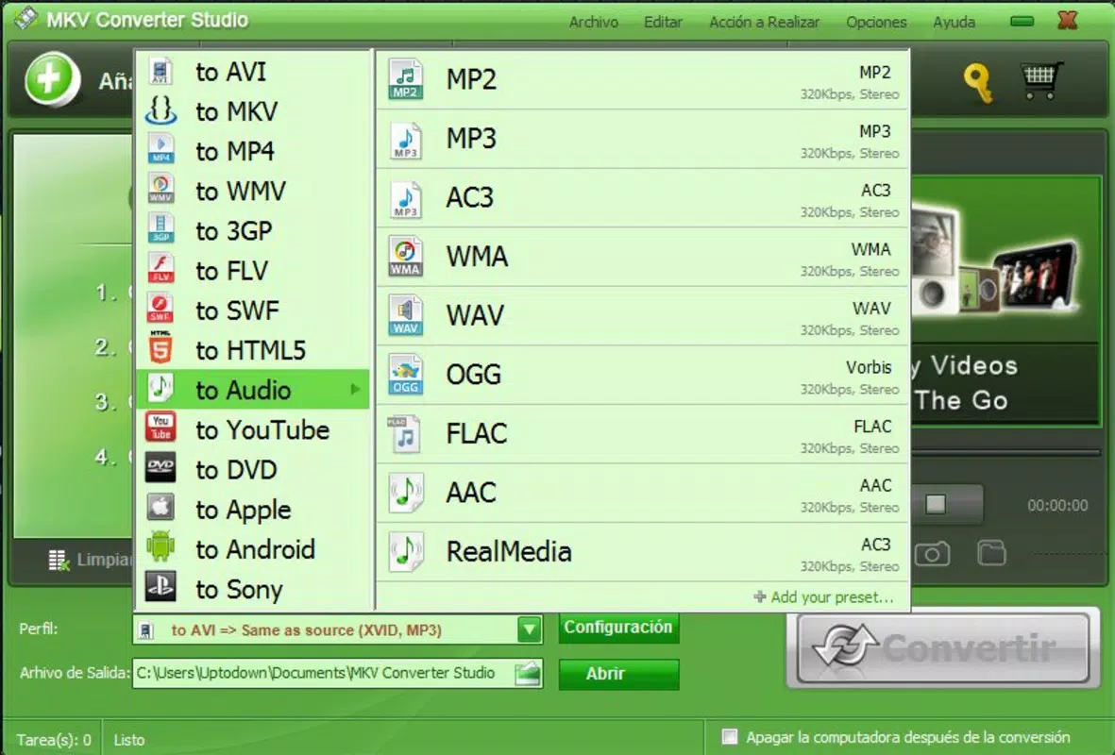The image size is (1115, 755).
Task: Click the 'to MKV' format icon
Action: [x=160, y=111]
